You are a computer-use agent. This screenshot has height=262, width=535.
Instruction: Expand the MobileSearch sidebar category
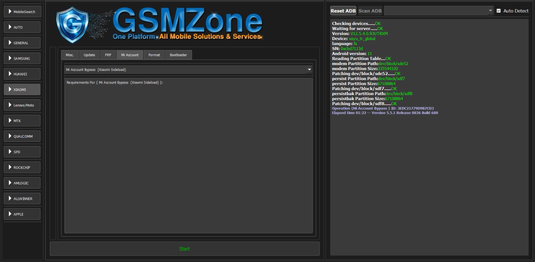point(23,11)
